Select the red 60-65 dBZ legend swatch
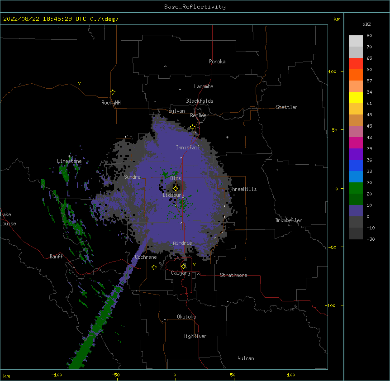The image size is (390, 381). pos(356,64)
